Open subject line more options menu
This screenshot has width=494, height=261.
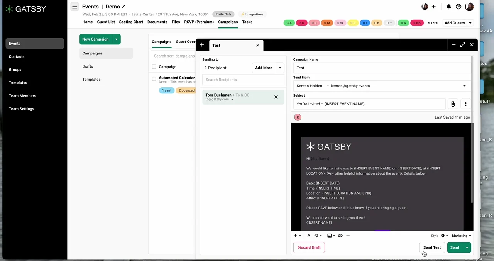point(465,104)
